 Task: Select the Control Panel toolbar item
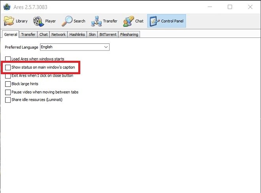pos(166,21)
